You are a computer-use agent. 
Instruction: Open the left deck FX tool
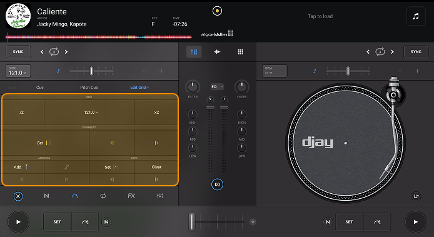[131, 196]
